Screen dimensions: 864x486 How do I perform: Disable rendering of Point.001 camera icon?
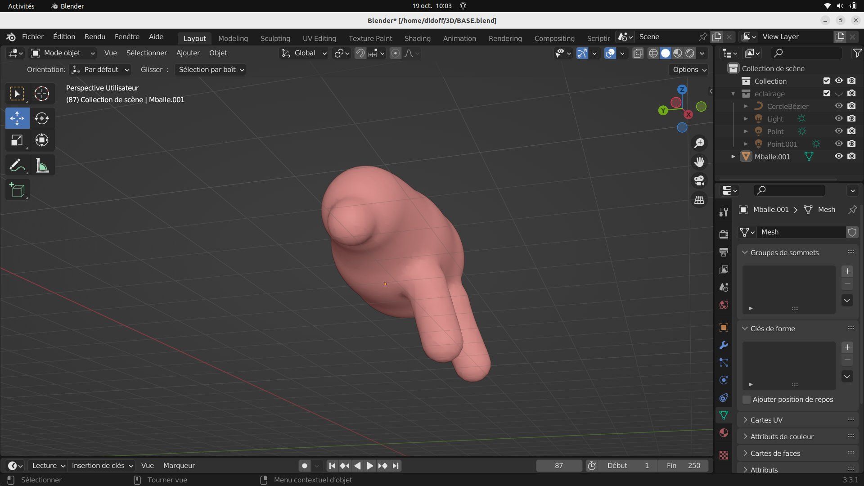[x=851, y=144]
